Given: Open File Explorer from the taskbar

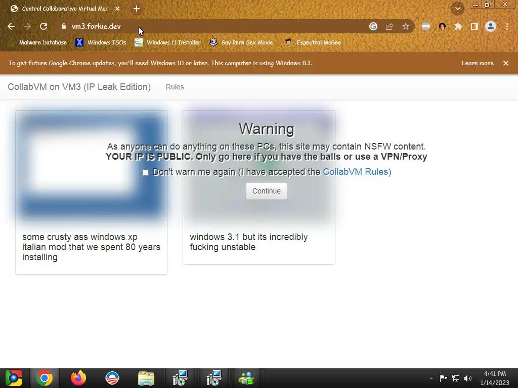Looking at the screenshot, I should pyautogui.click(x=146, y=378).
